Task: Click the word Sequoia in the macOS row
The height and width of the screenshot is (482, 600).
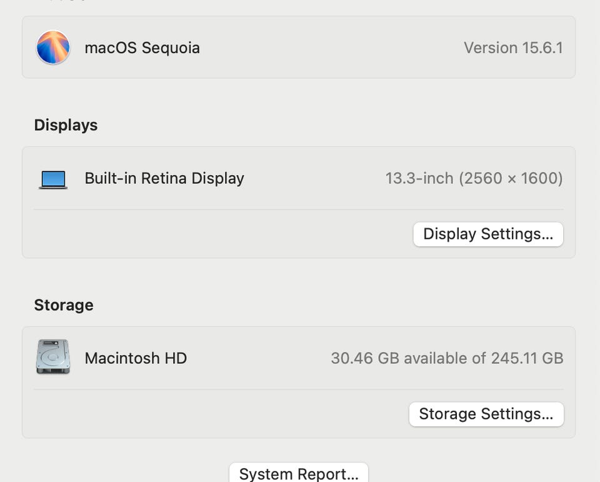Action: click(171, 48)
